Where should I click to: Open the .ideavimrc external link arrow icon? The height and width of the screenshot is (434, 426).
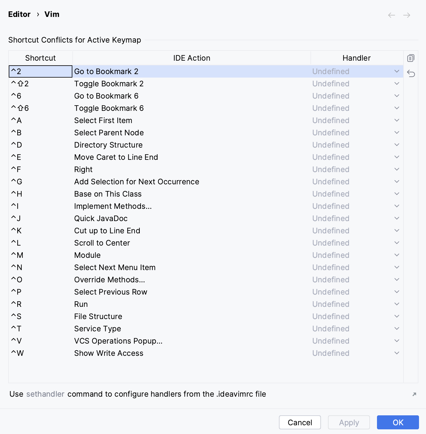414,394
